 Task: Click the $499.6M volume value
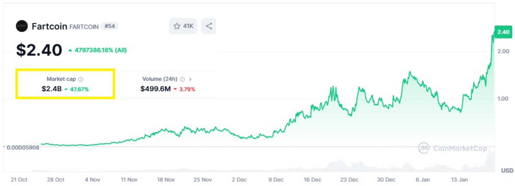coord(155,89)
